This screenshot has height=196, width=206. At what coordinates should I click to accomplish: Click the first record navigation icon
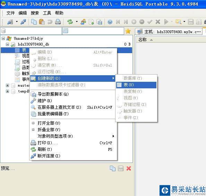pyautogui.click(x=118, y=22)
